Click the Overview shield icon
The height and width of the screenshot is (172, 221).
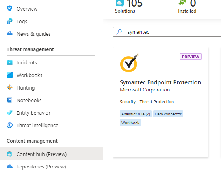point(9,9)
